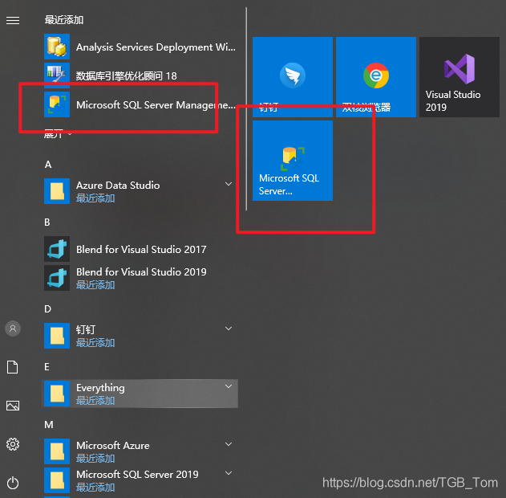Screen dimensions: 506x498
Task: Select 'Azure Data Studio' label text
Action: click(x=118, y=186)
